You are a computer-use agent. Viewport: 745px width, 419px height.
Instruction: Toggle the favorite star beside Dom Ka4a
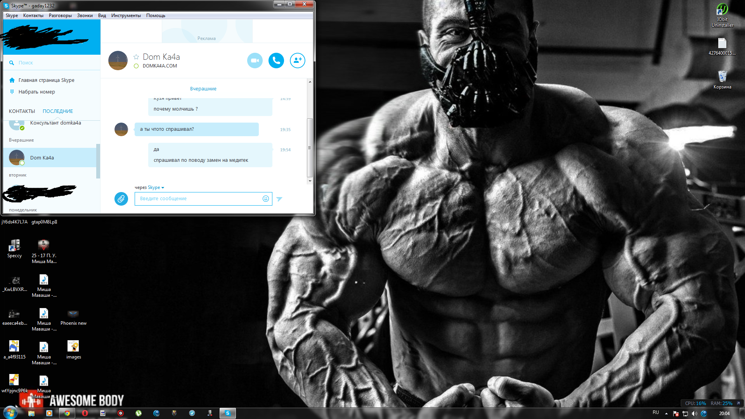pos(136,57)
